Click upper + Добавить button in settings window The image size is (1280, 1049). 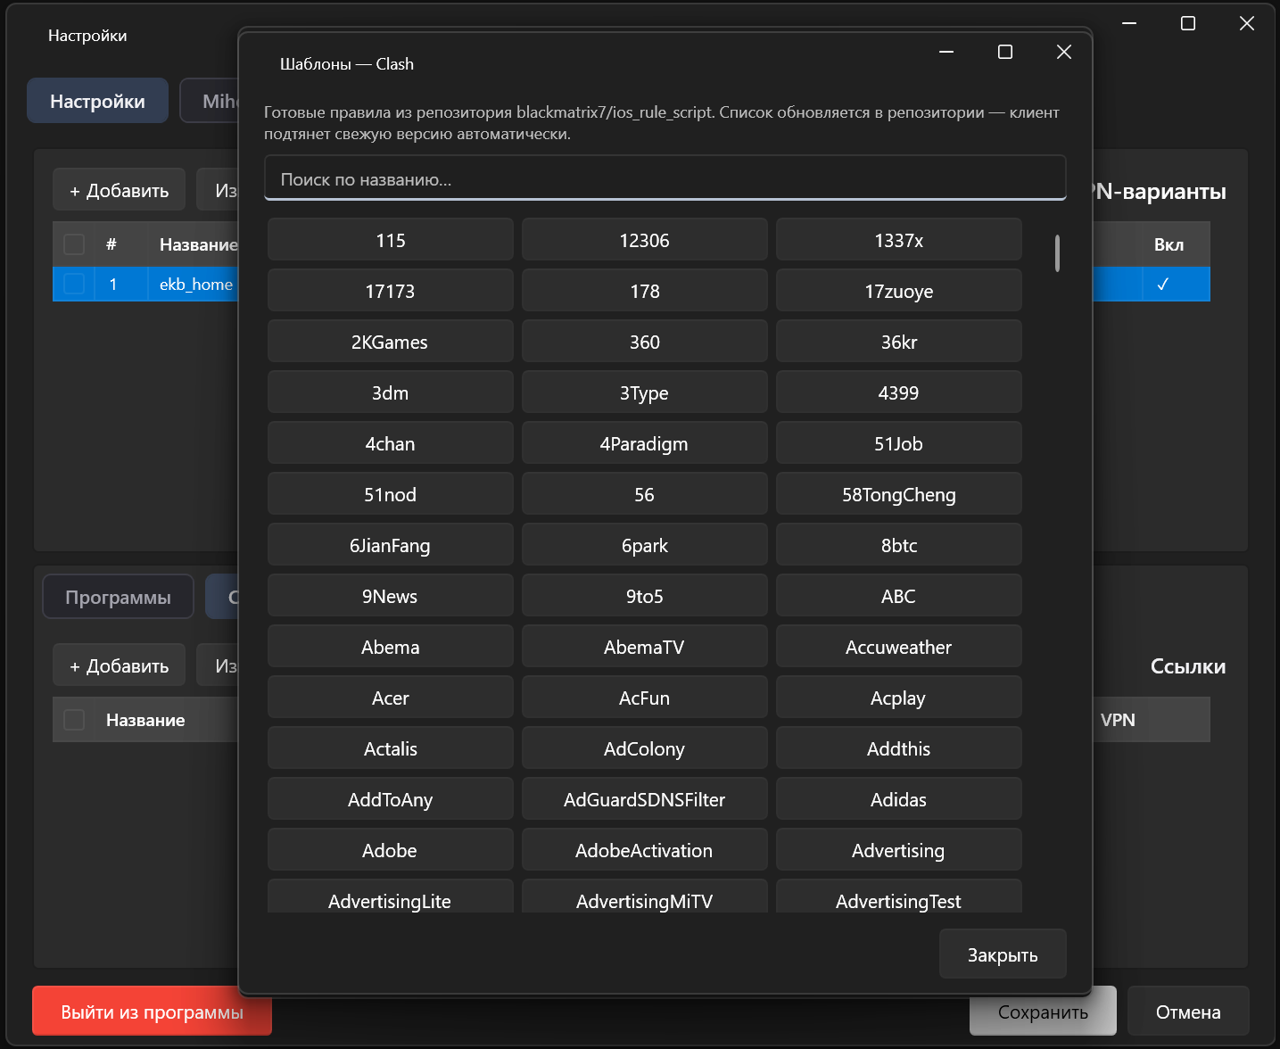[x=119, y=190]
